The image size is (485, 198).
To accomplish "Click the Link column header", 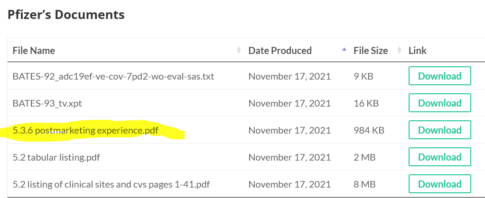I will click(x=418, y=50).
